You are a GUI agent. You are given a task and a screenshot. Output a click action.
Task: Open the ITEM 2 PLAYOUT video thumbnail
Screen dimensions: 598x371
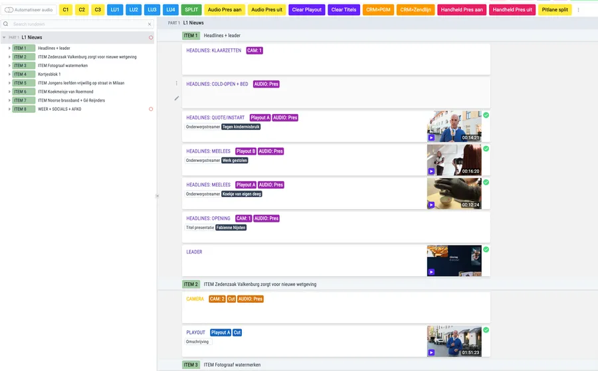pyautogui.click(x=454, y=341)
